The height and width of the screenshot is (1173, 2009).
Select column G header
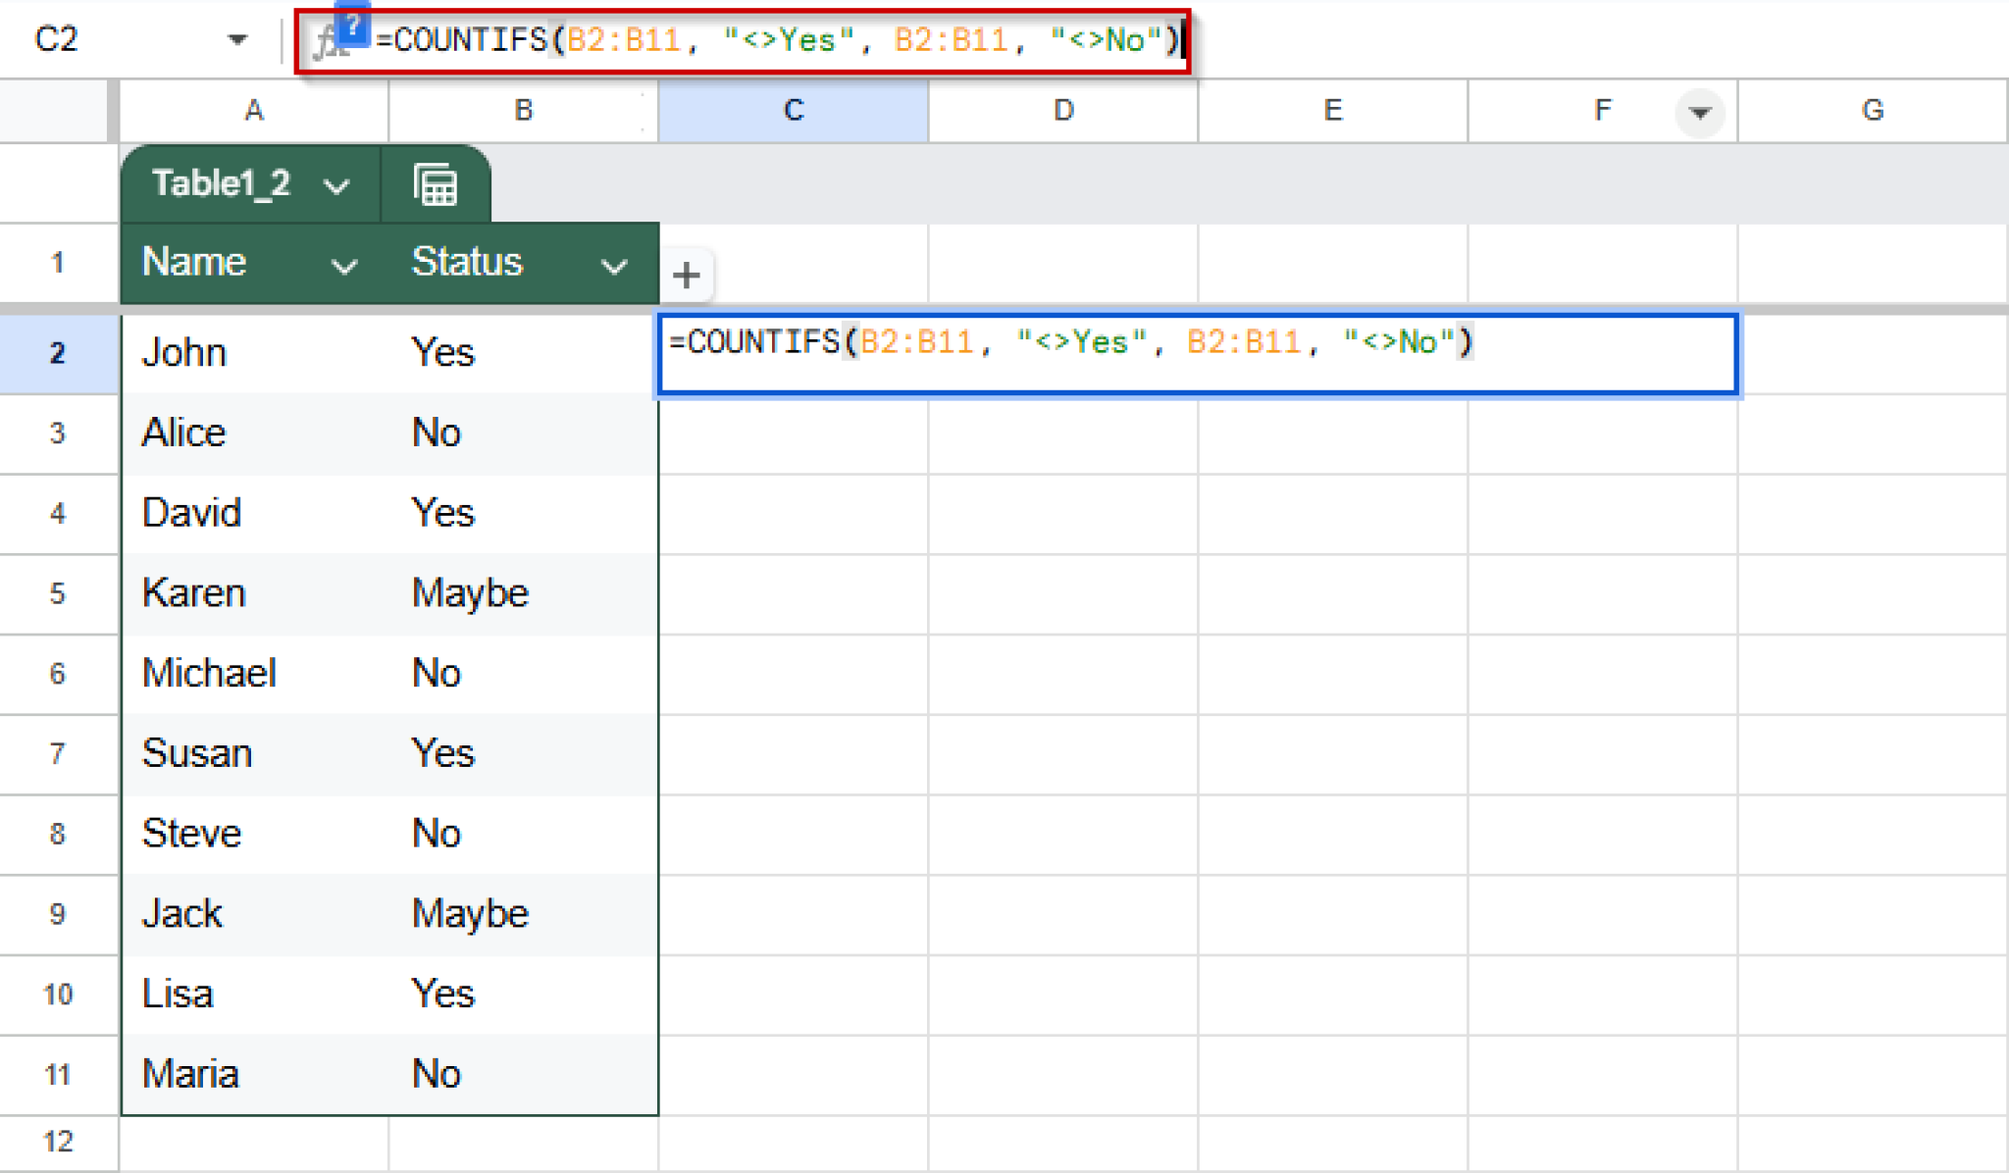click(x=1873, y=111)
